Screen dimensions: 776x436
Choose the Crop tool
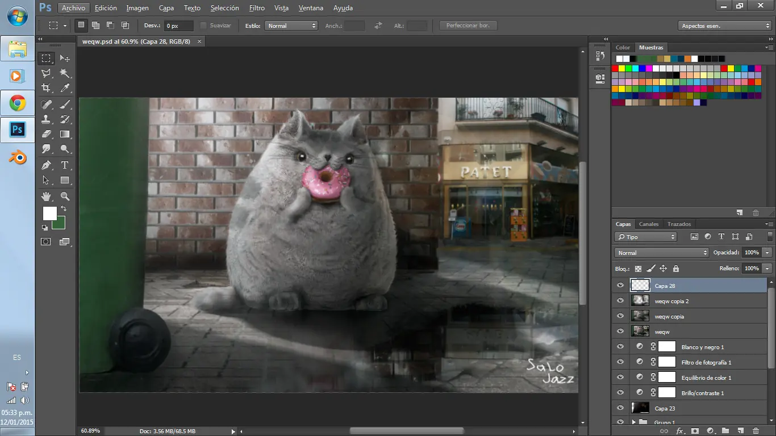pos(47,88)
